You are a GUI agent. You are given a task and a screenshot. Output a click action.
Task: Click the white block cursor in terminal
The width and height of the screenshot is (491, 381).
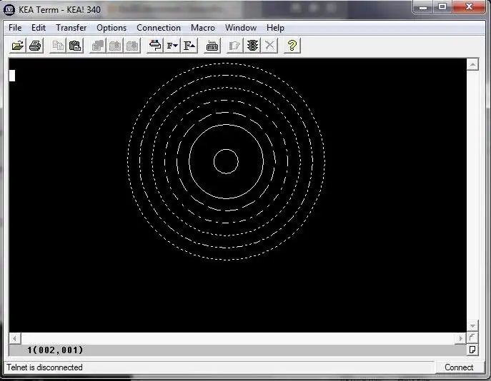(12, 76)
